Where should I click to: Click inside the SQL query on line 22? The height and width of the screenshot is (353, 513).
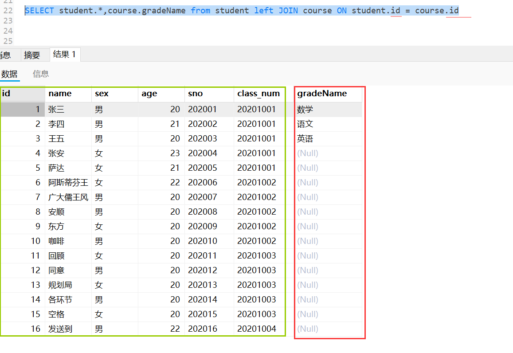pos(242,11)
